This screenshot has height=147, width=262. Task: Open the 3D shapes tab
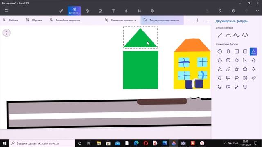click(87, 11)
